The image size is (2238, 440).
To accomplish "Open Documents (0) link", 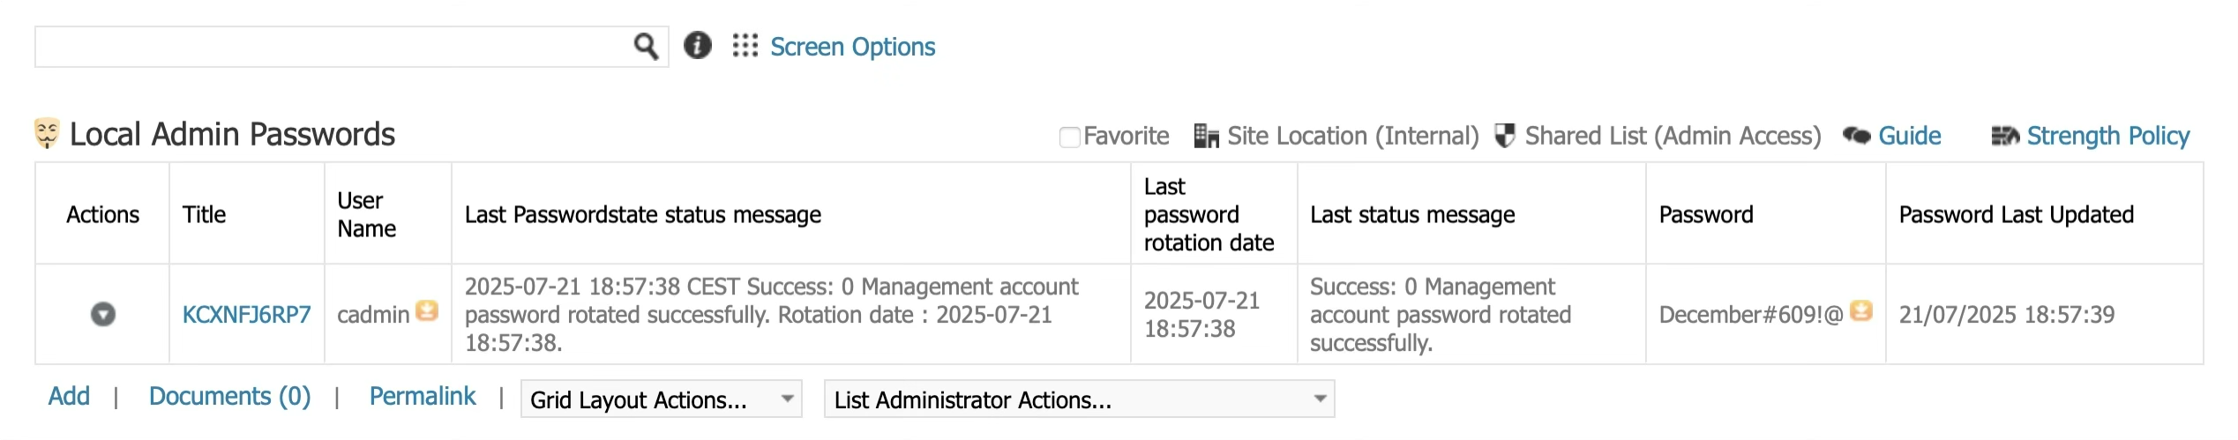I will coord(229,397).
